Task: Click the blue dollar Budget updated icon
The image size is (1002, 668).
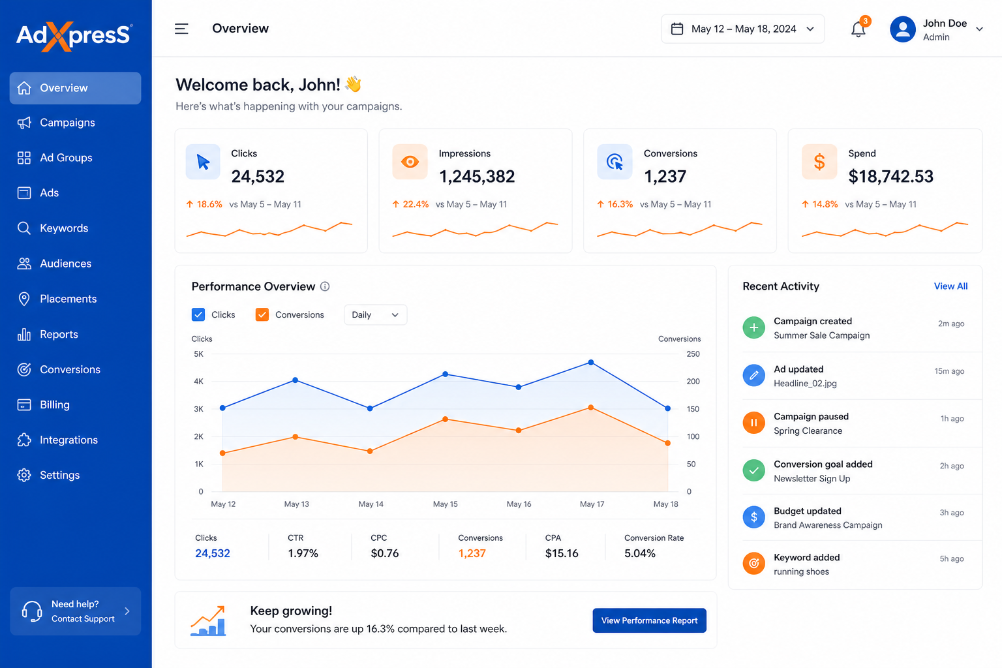Action: (x=754, y=517)
